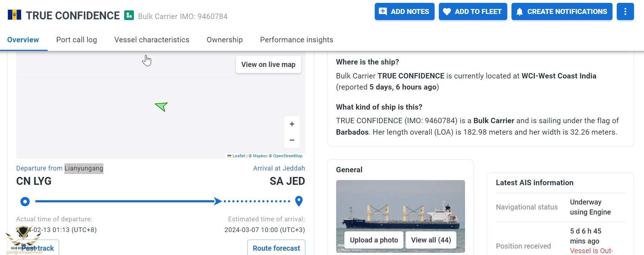Open the Route forecast
644x255 pixels.
click(276, 248)
